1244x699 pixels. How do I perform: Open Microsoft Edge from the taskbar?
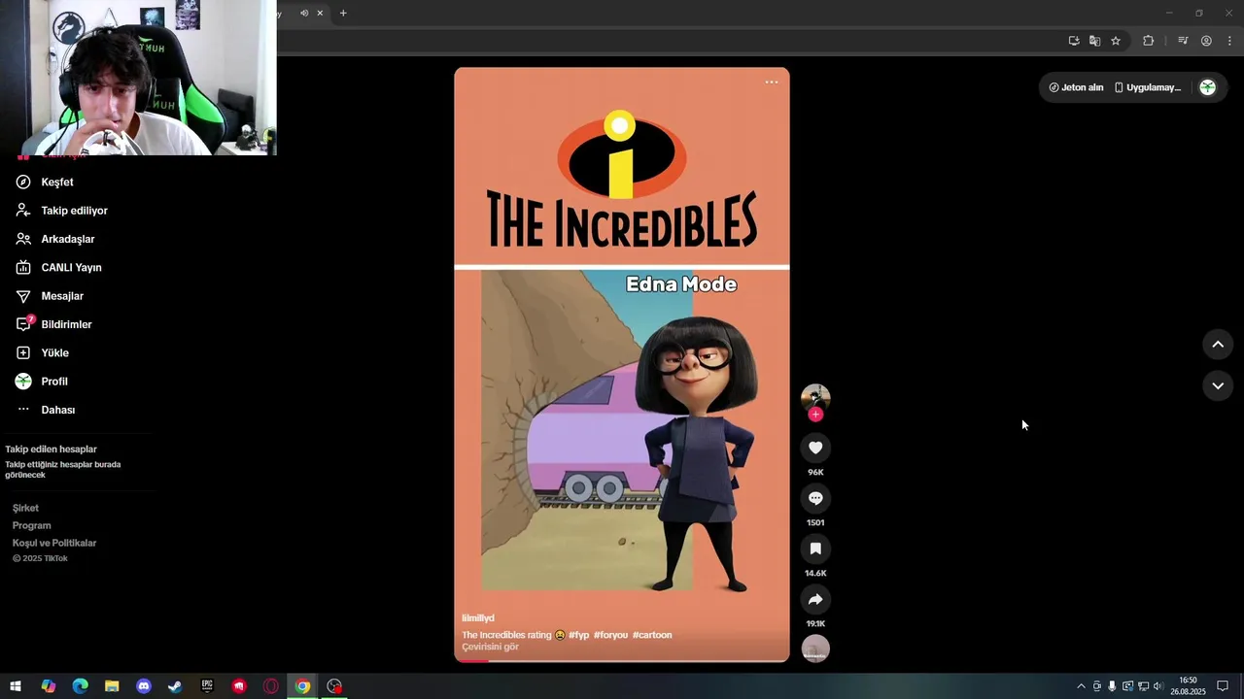coord(80,686)
